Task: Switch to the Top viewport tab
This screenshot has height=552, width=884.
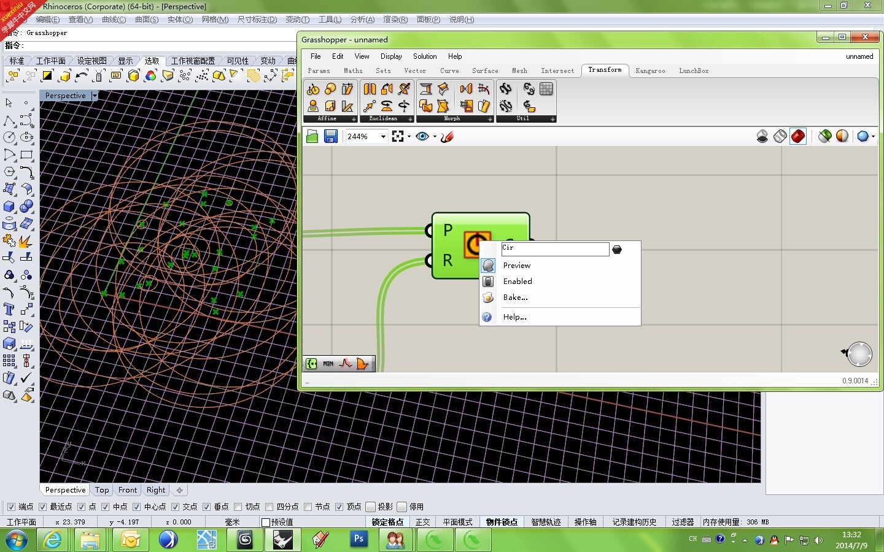Action: tap(102, 490)
